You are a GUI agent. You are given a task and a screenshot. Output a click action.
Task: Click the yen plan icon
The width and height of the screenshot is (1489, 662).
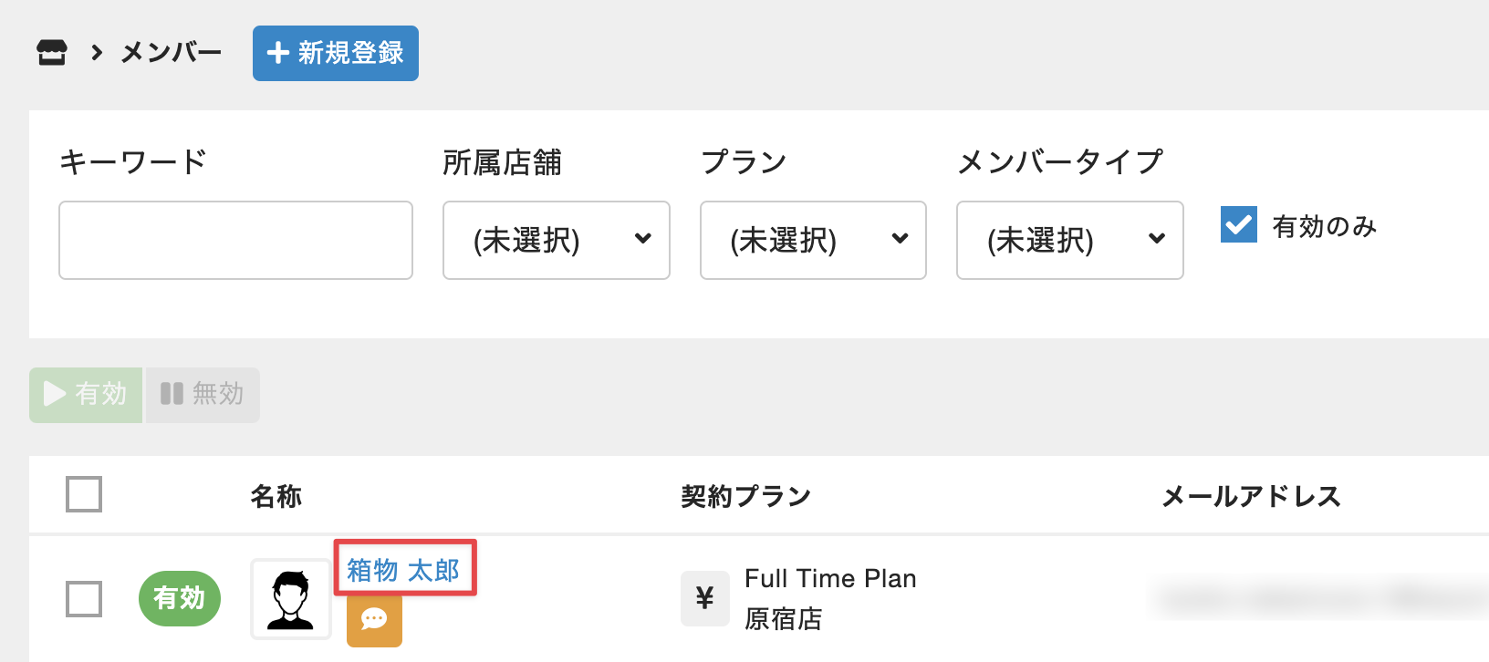click(x=704, y=598)
